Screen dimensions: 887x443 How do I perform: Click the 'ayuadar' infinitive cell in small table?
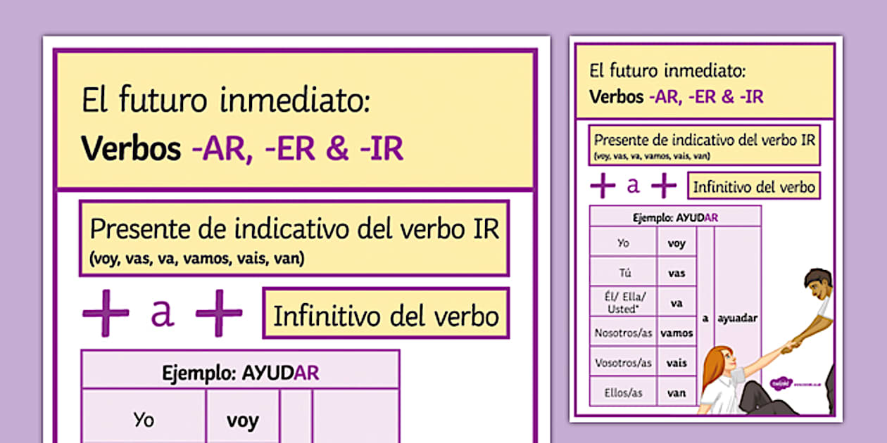(x=737, y=318)
